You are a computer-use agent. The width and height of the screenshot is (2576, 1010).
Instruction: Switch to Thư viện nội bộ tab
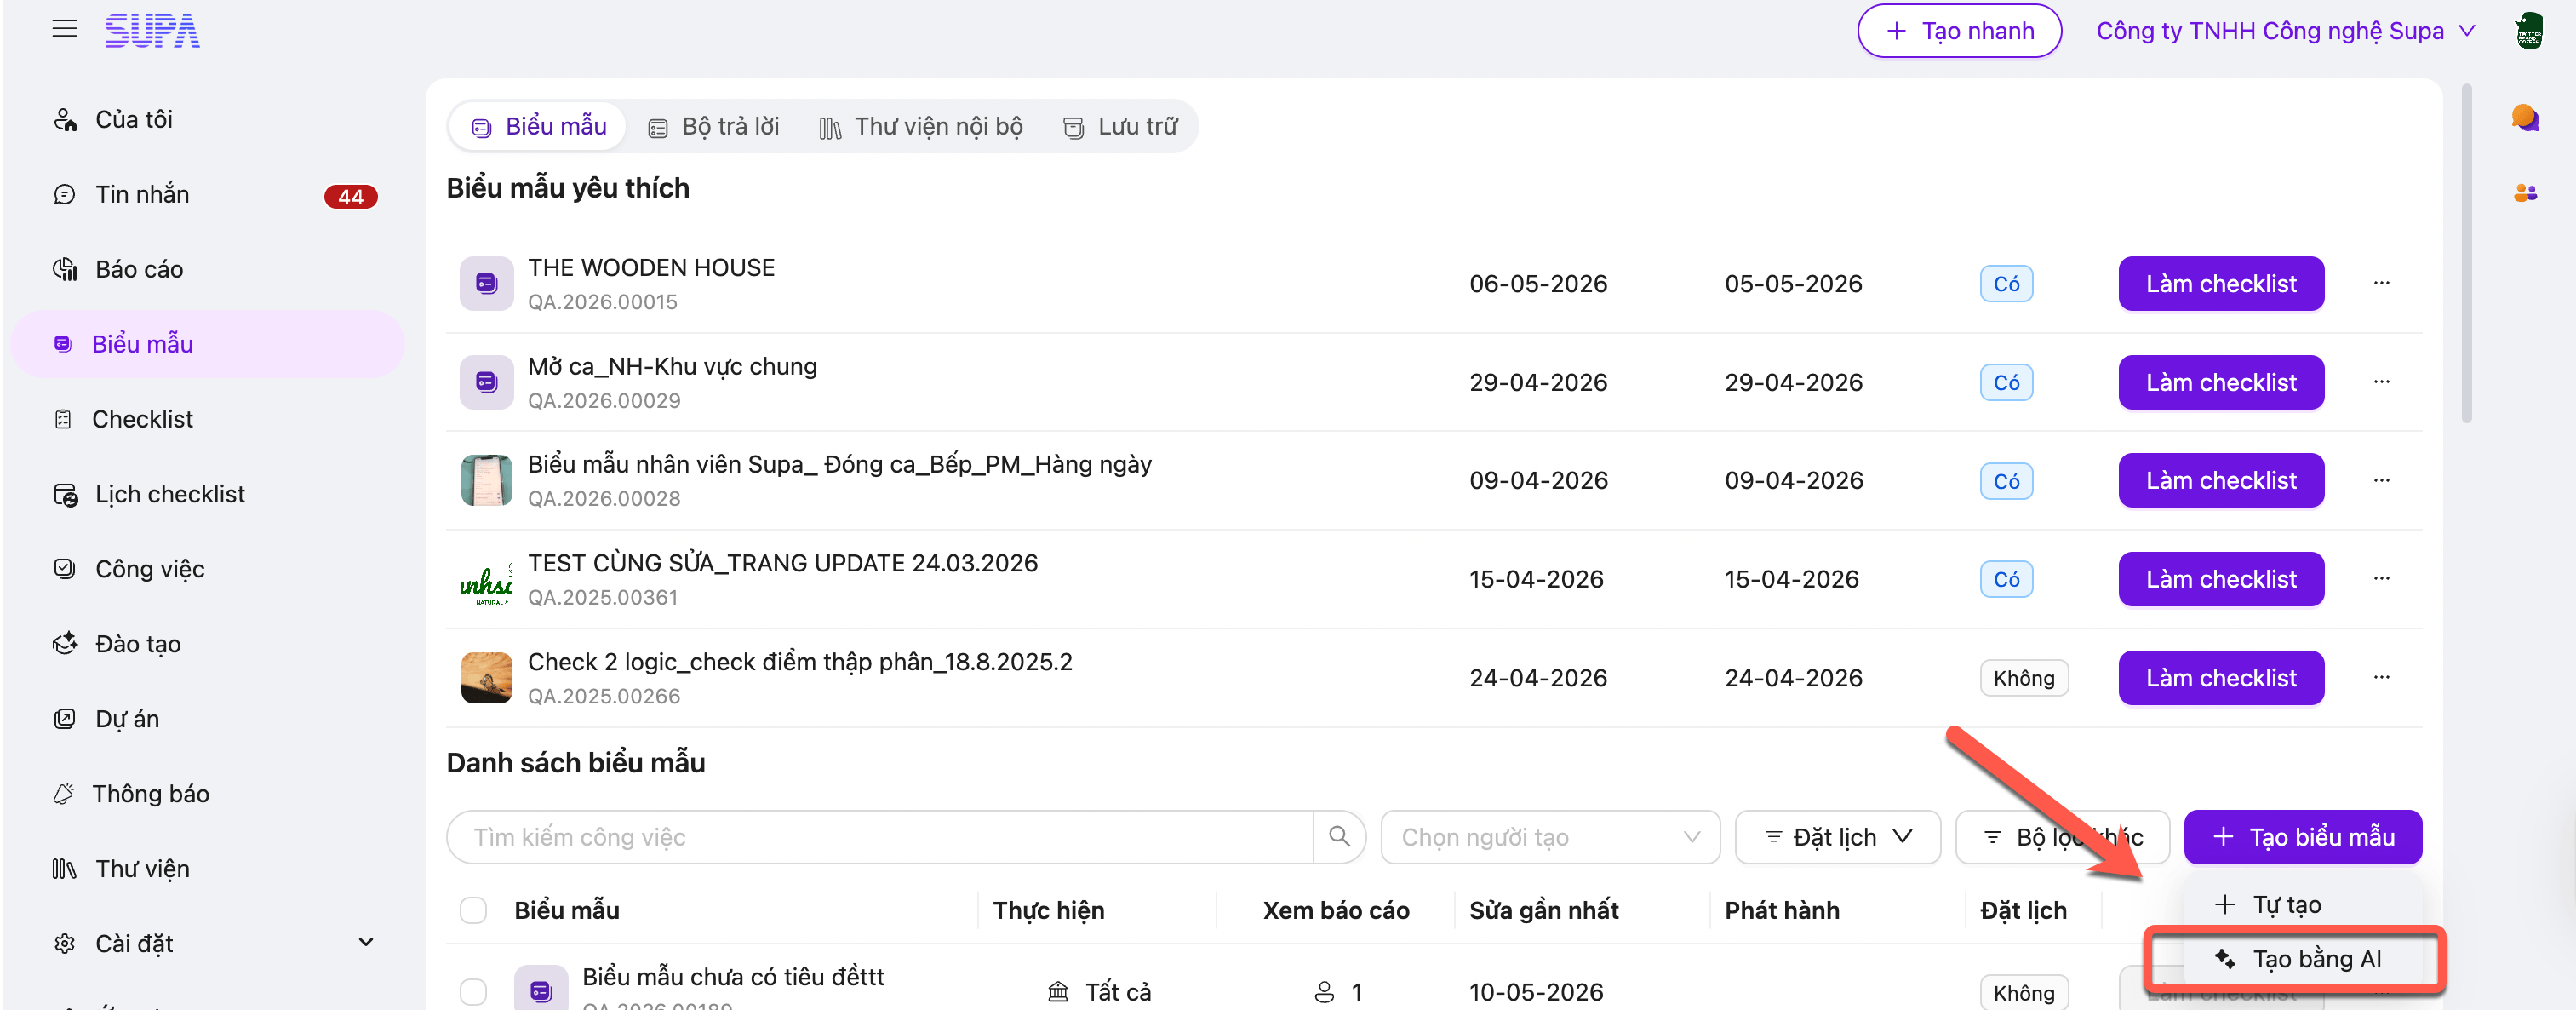coord(921,126)
